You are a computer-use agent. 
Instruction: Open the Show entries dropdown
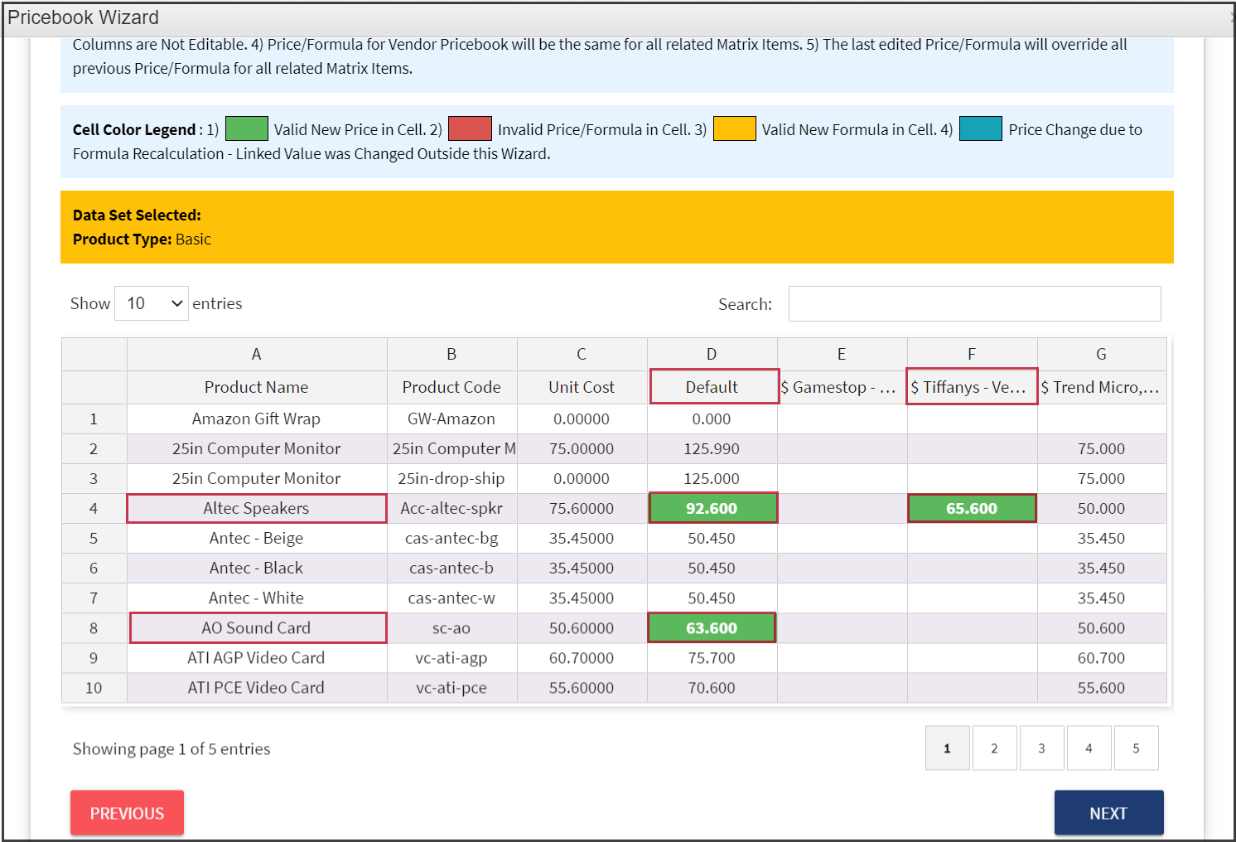[152, 303]
